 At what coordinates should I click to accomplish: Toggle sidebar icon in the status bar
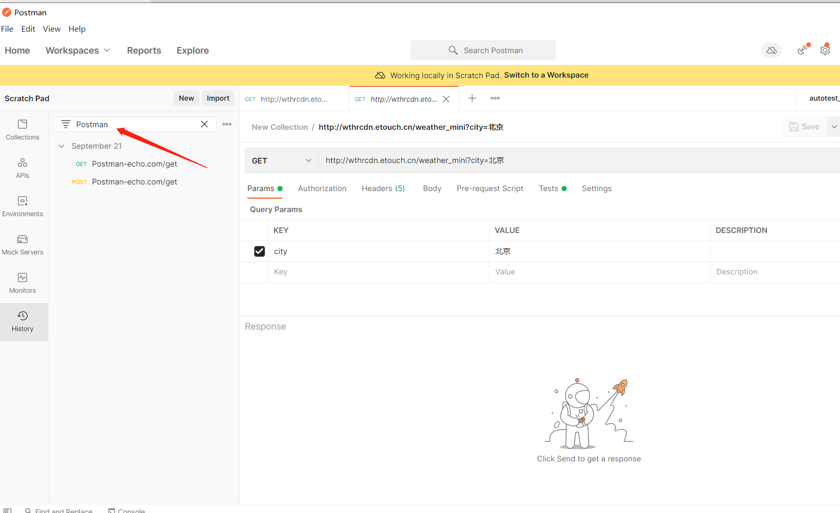7,510
